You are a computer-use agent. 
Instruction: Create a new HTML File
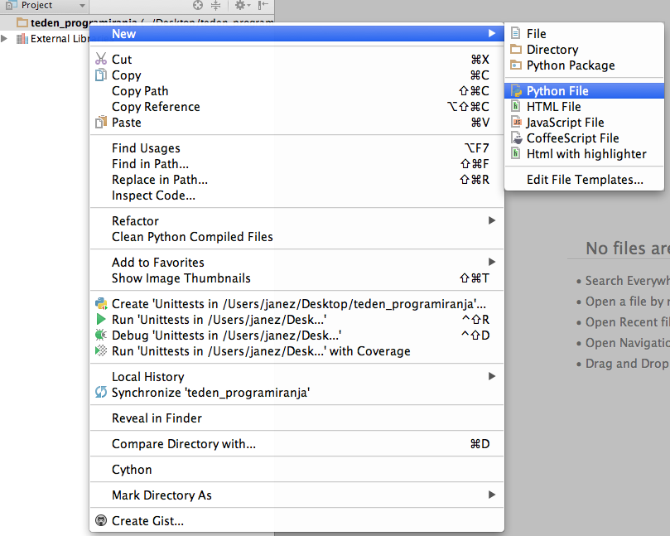pyautogui.click(x=553, y=107)
